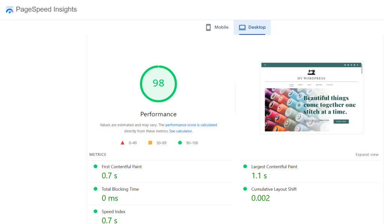Click the PageSpeed Insights logo icon
This screenshot has height=224, width=384.
point(9,9)
